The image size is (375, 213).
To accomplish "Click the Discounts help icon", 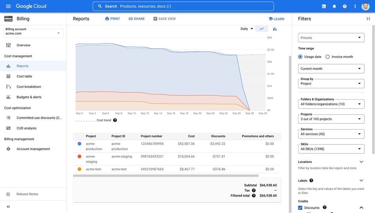I will [x=325, y=207].
